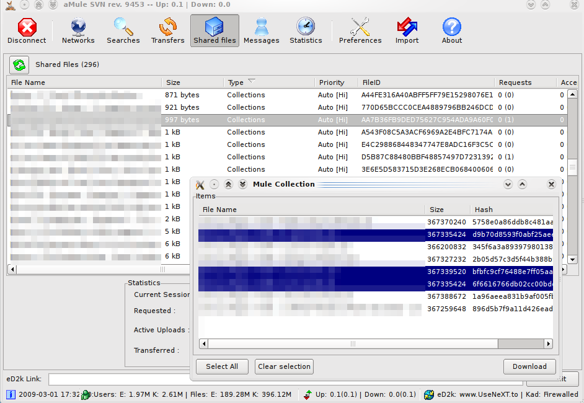Open the About dialog
This screenshot has height=403, width=584.
click(451, 31)
